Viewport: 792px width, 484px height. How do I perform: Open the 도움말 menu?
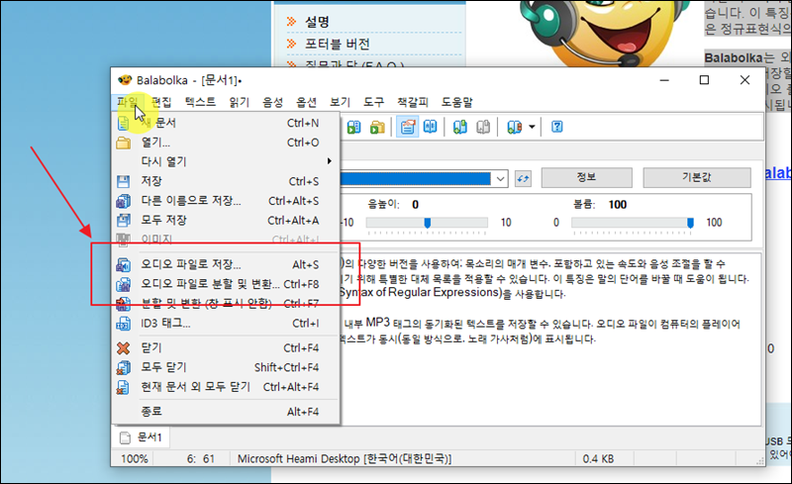coord(457,102)
